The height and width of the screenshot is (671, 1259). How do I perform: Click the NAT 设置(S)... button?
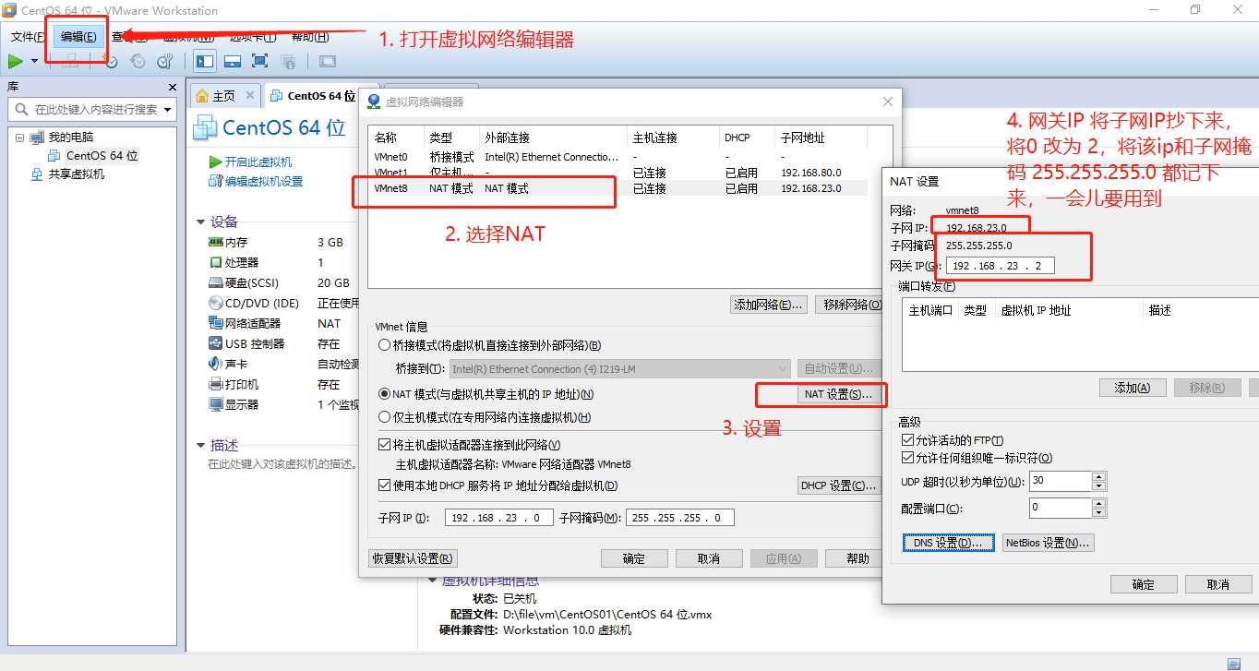click(838, 394)
